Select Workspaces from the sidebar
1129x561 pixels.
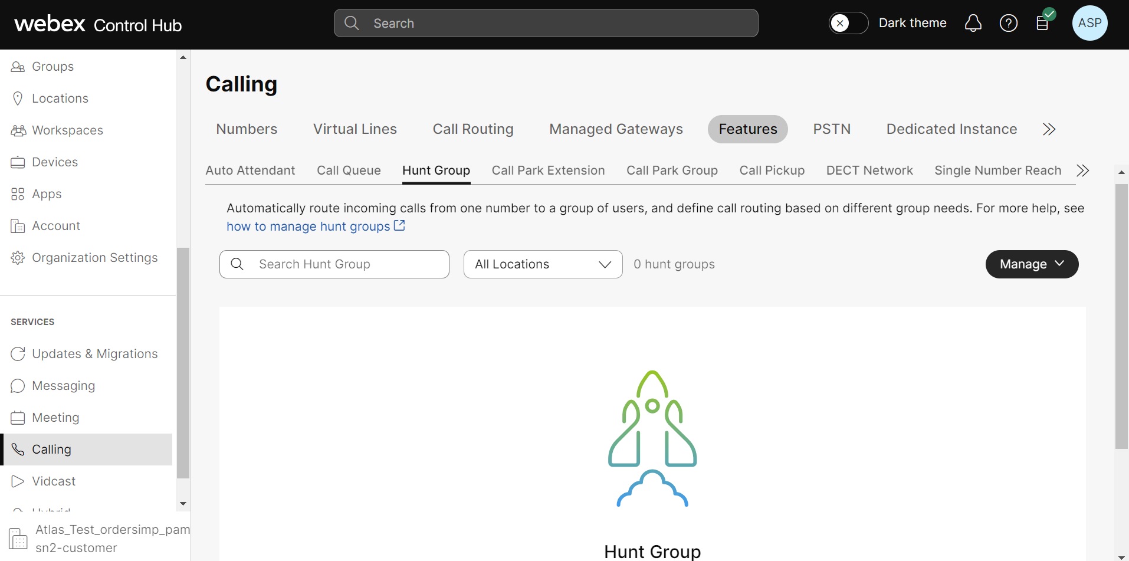(x=67, y=130)
